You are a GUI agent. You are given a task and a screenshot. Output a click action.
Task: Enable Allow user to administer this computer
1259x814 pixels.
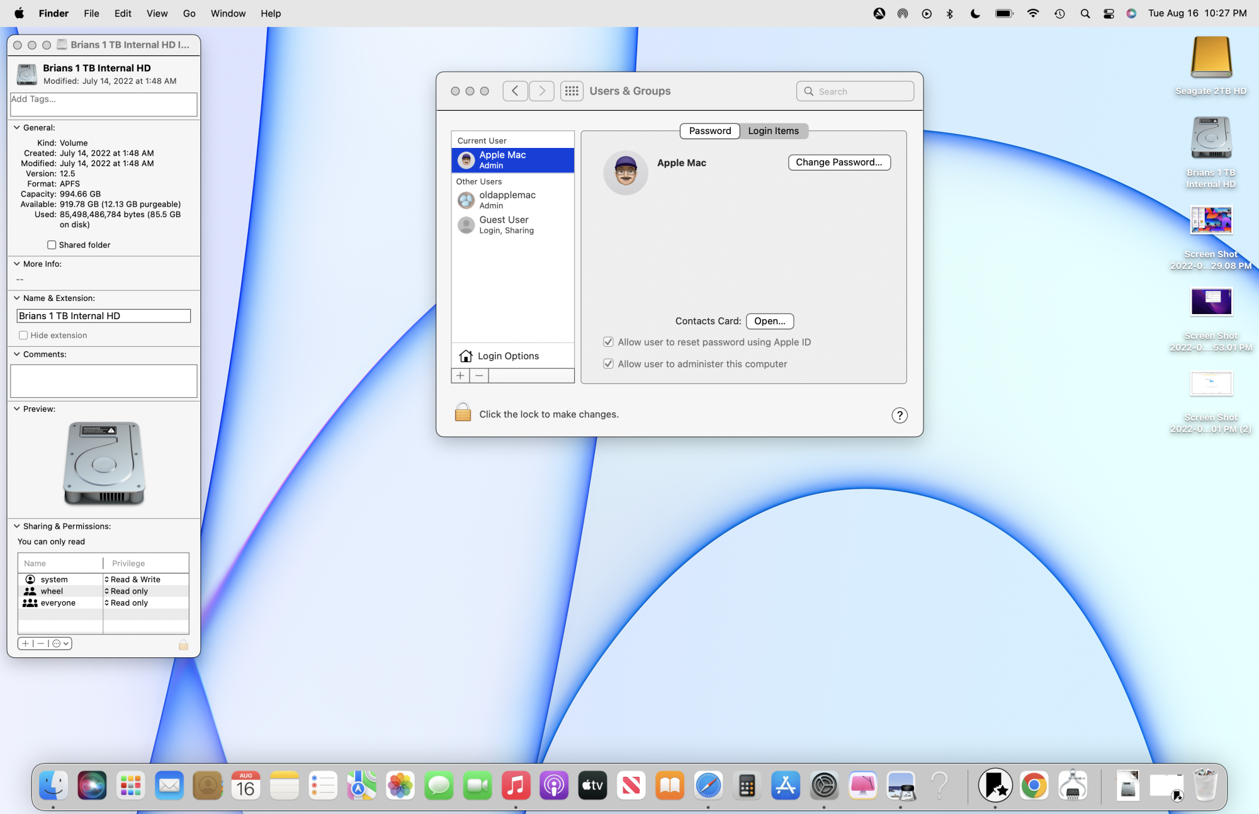point(607,363)
